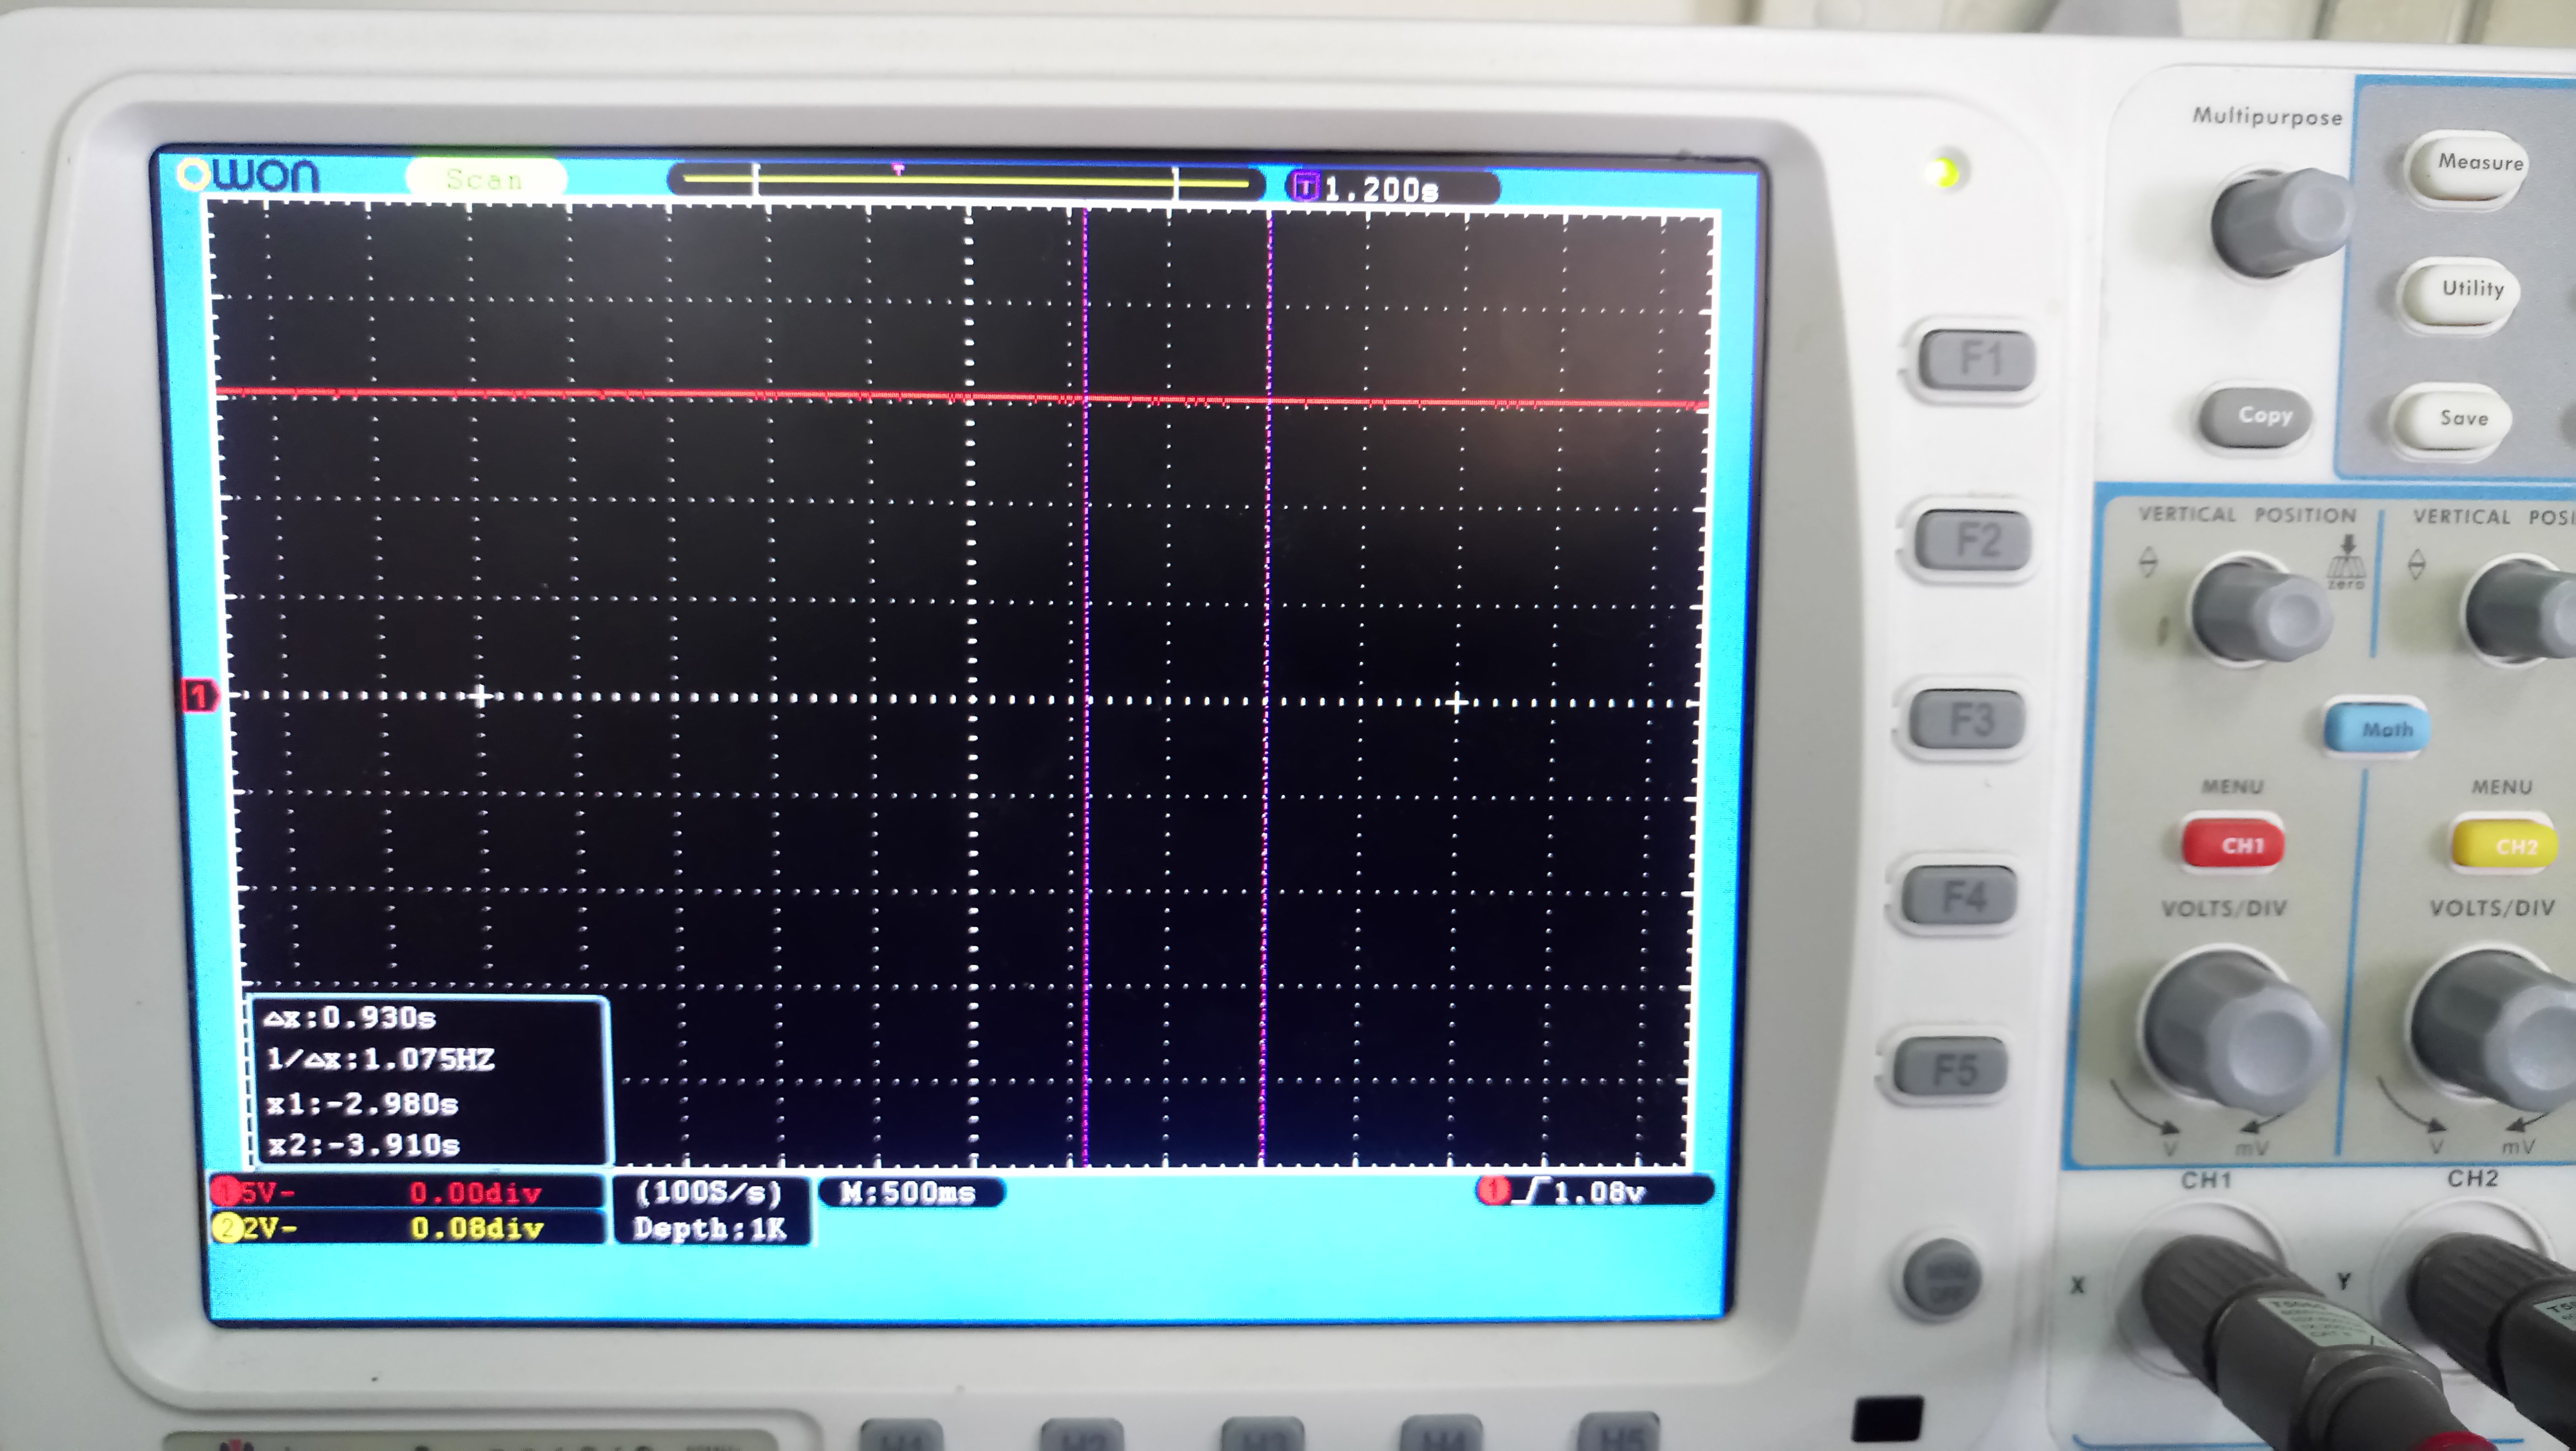Click the (100S/s) sample rate readout
2576x1451 pixels.
tap(709, 1193)
